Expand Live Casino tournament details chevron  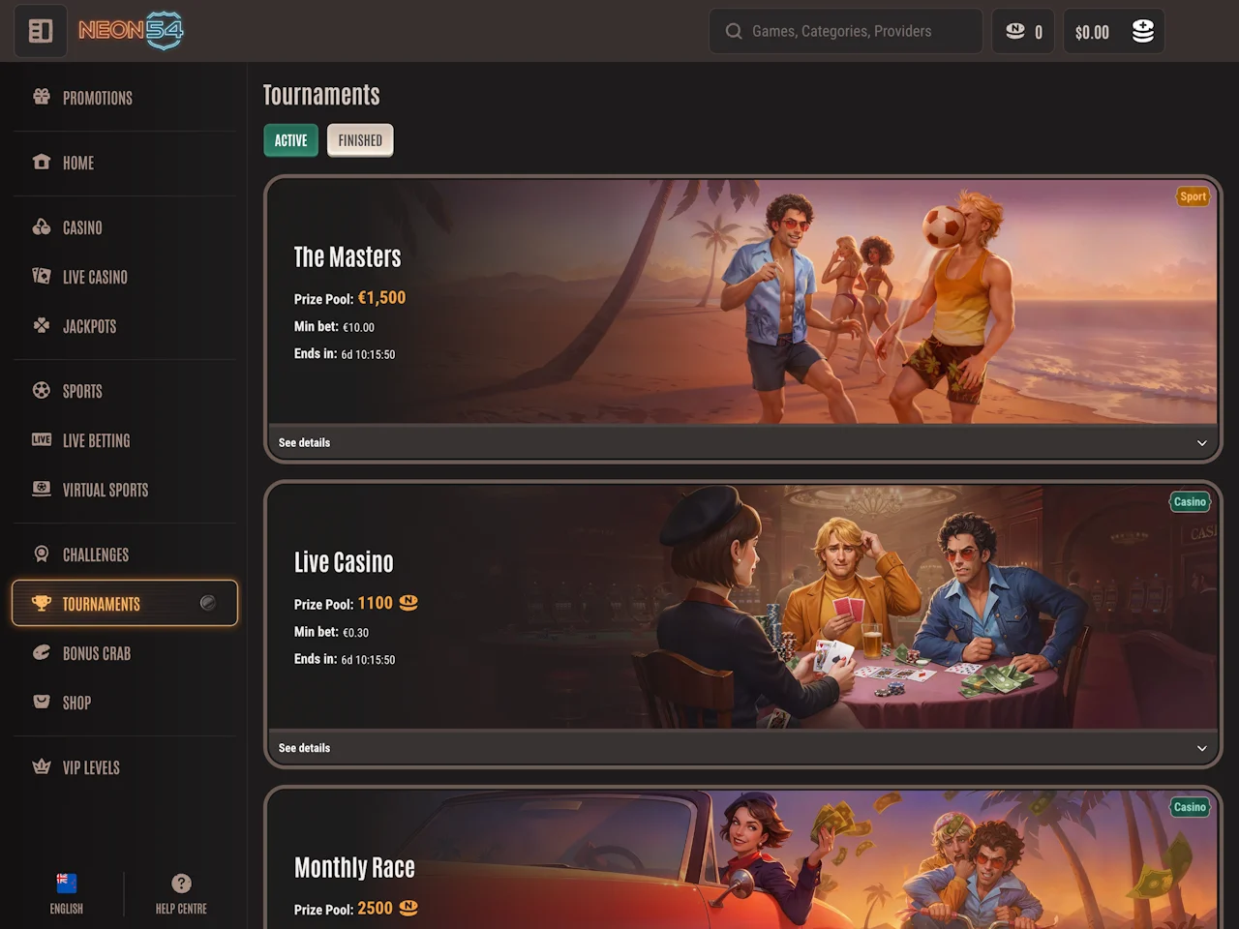tap(1201, 748)
